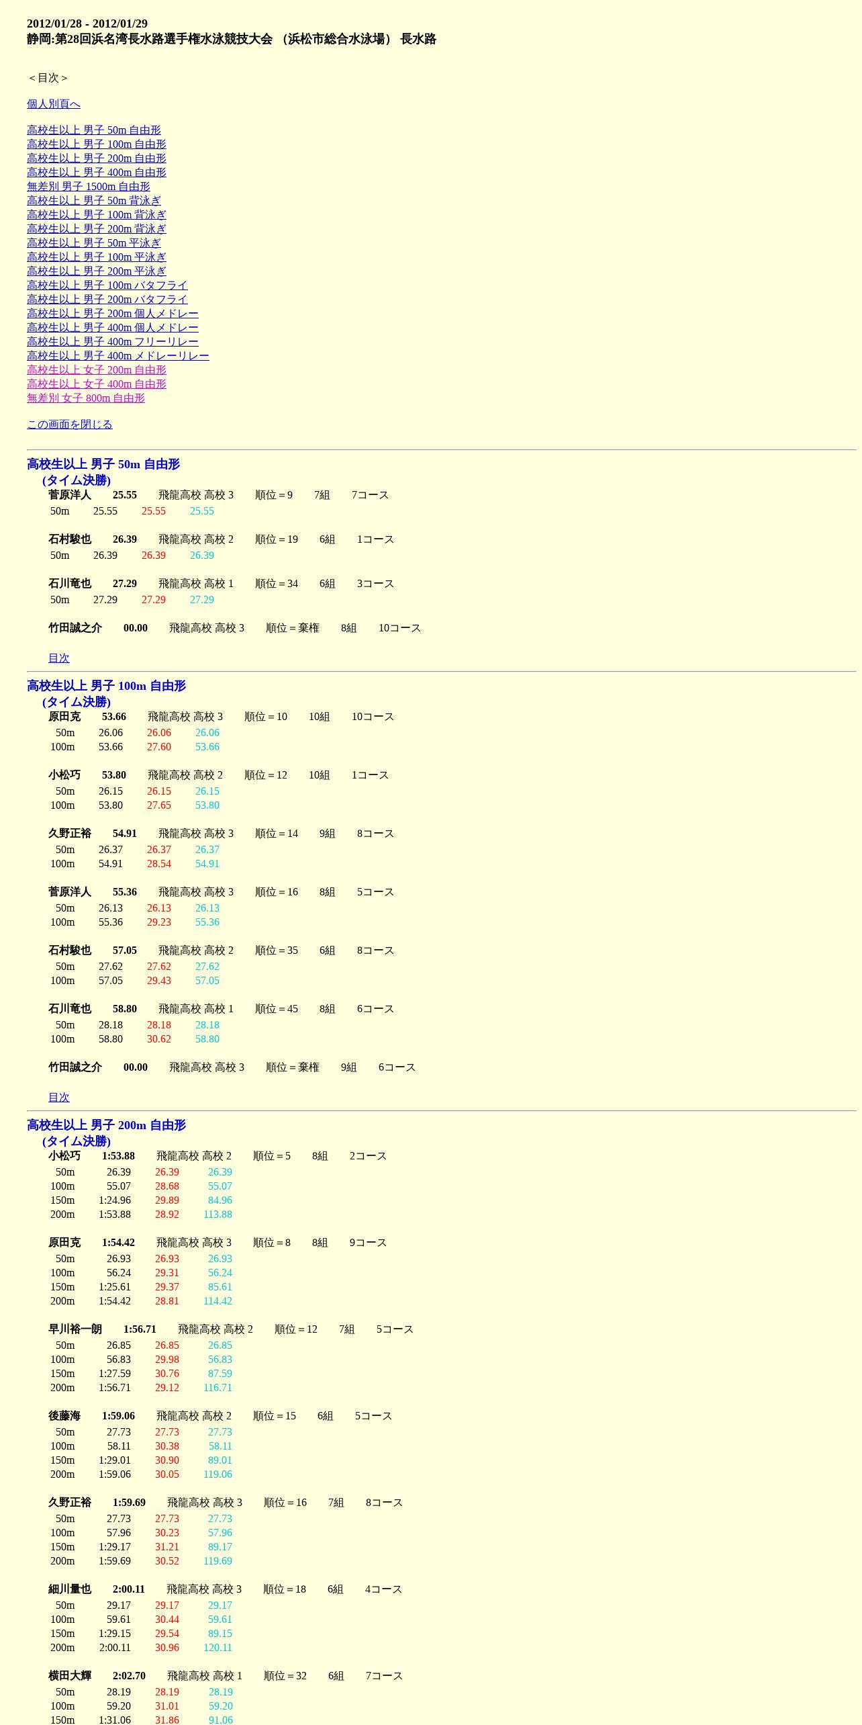Jump to 高校生以上 男子 100m 平泳ぎ
Screen dimensions: 862x1725
coord(97,257)
